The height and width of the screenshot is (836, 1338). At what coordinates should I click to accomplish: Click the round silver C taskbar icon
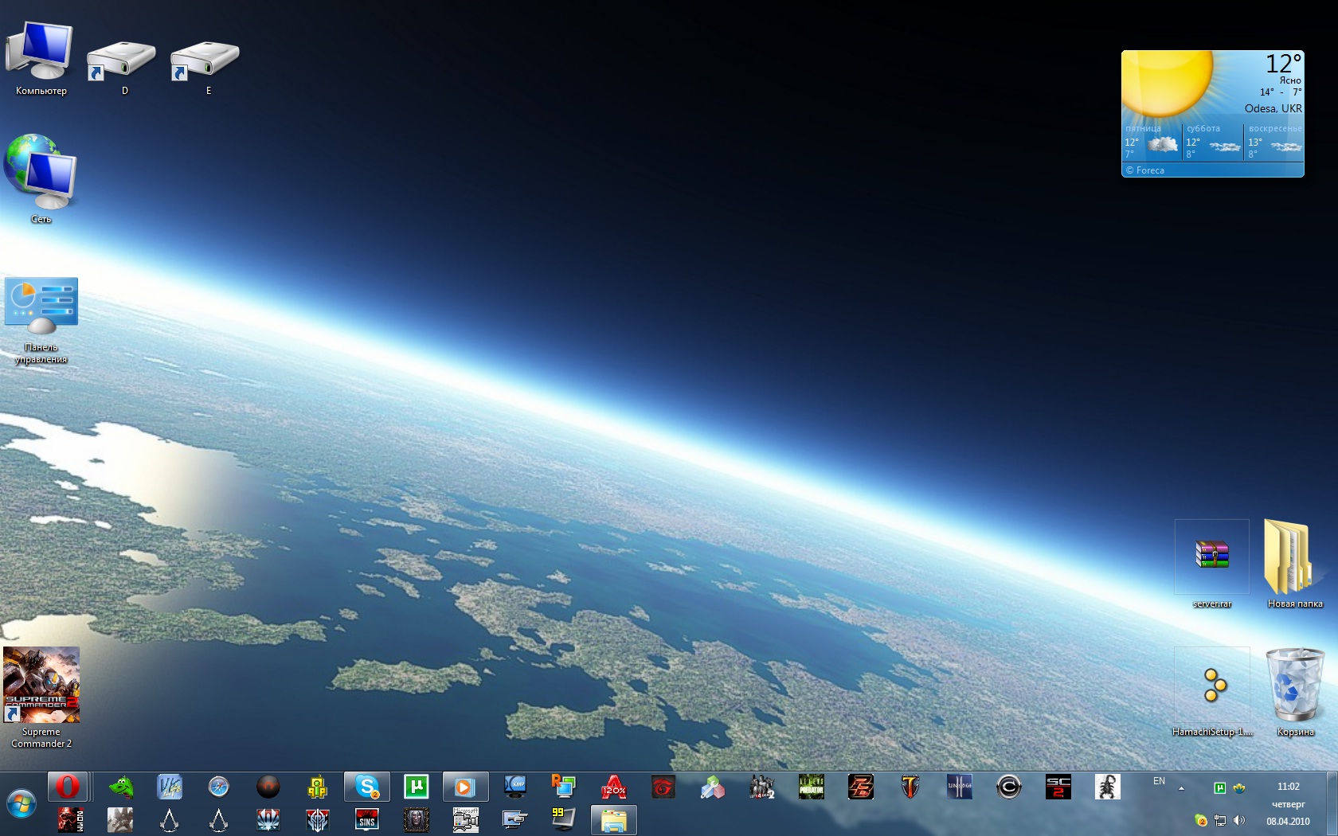pyautogui.click(x=1009, y=787)
